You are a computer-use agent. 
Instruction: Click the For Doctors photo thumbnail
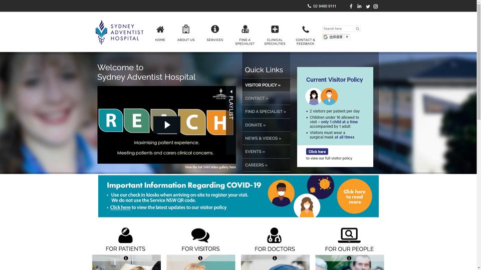[275, 262]
